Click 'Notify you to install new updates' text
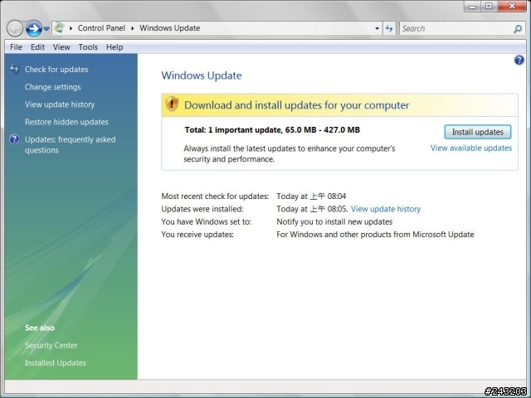The width and height of the screenshot is (531, 398). 334,222
